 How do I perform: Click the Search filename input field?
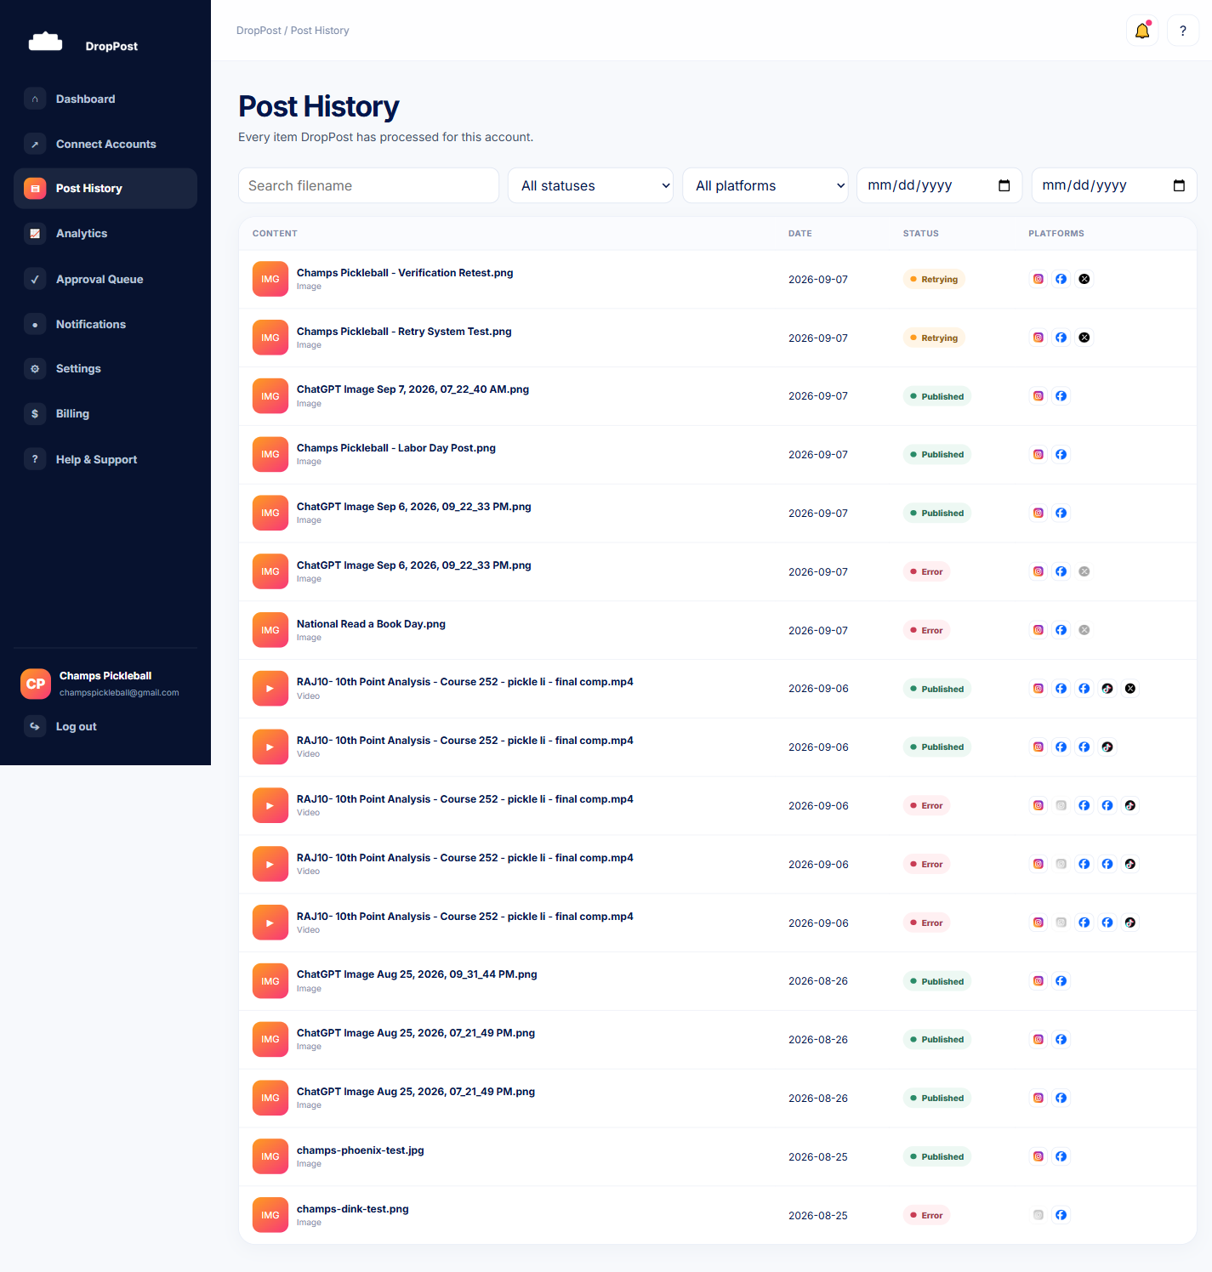pos(368,185)
